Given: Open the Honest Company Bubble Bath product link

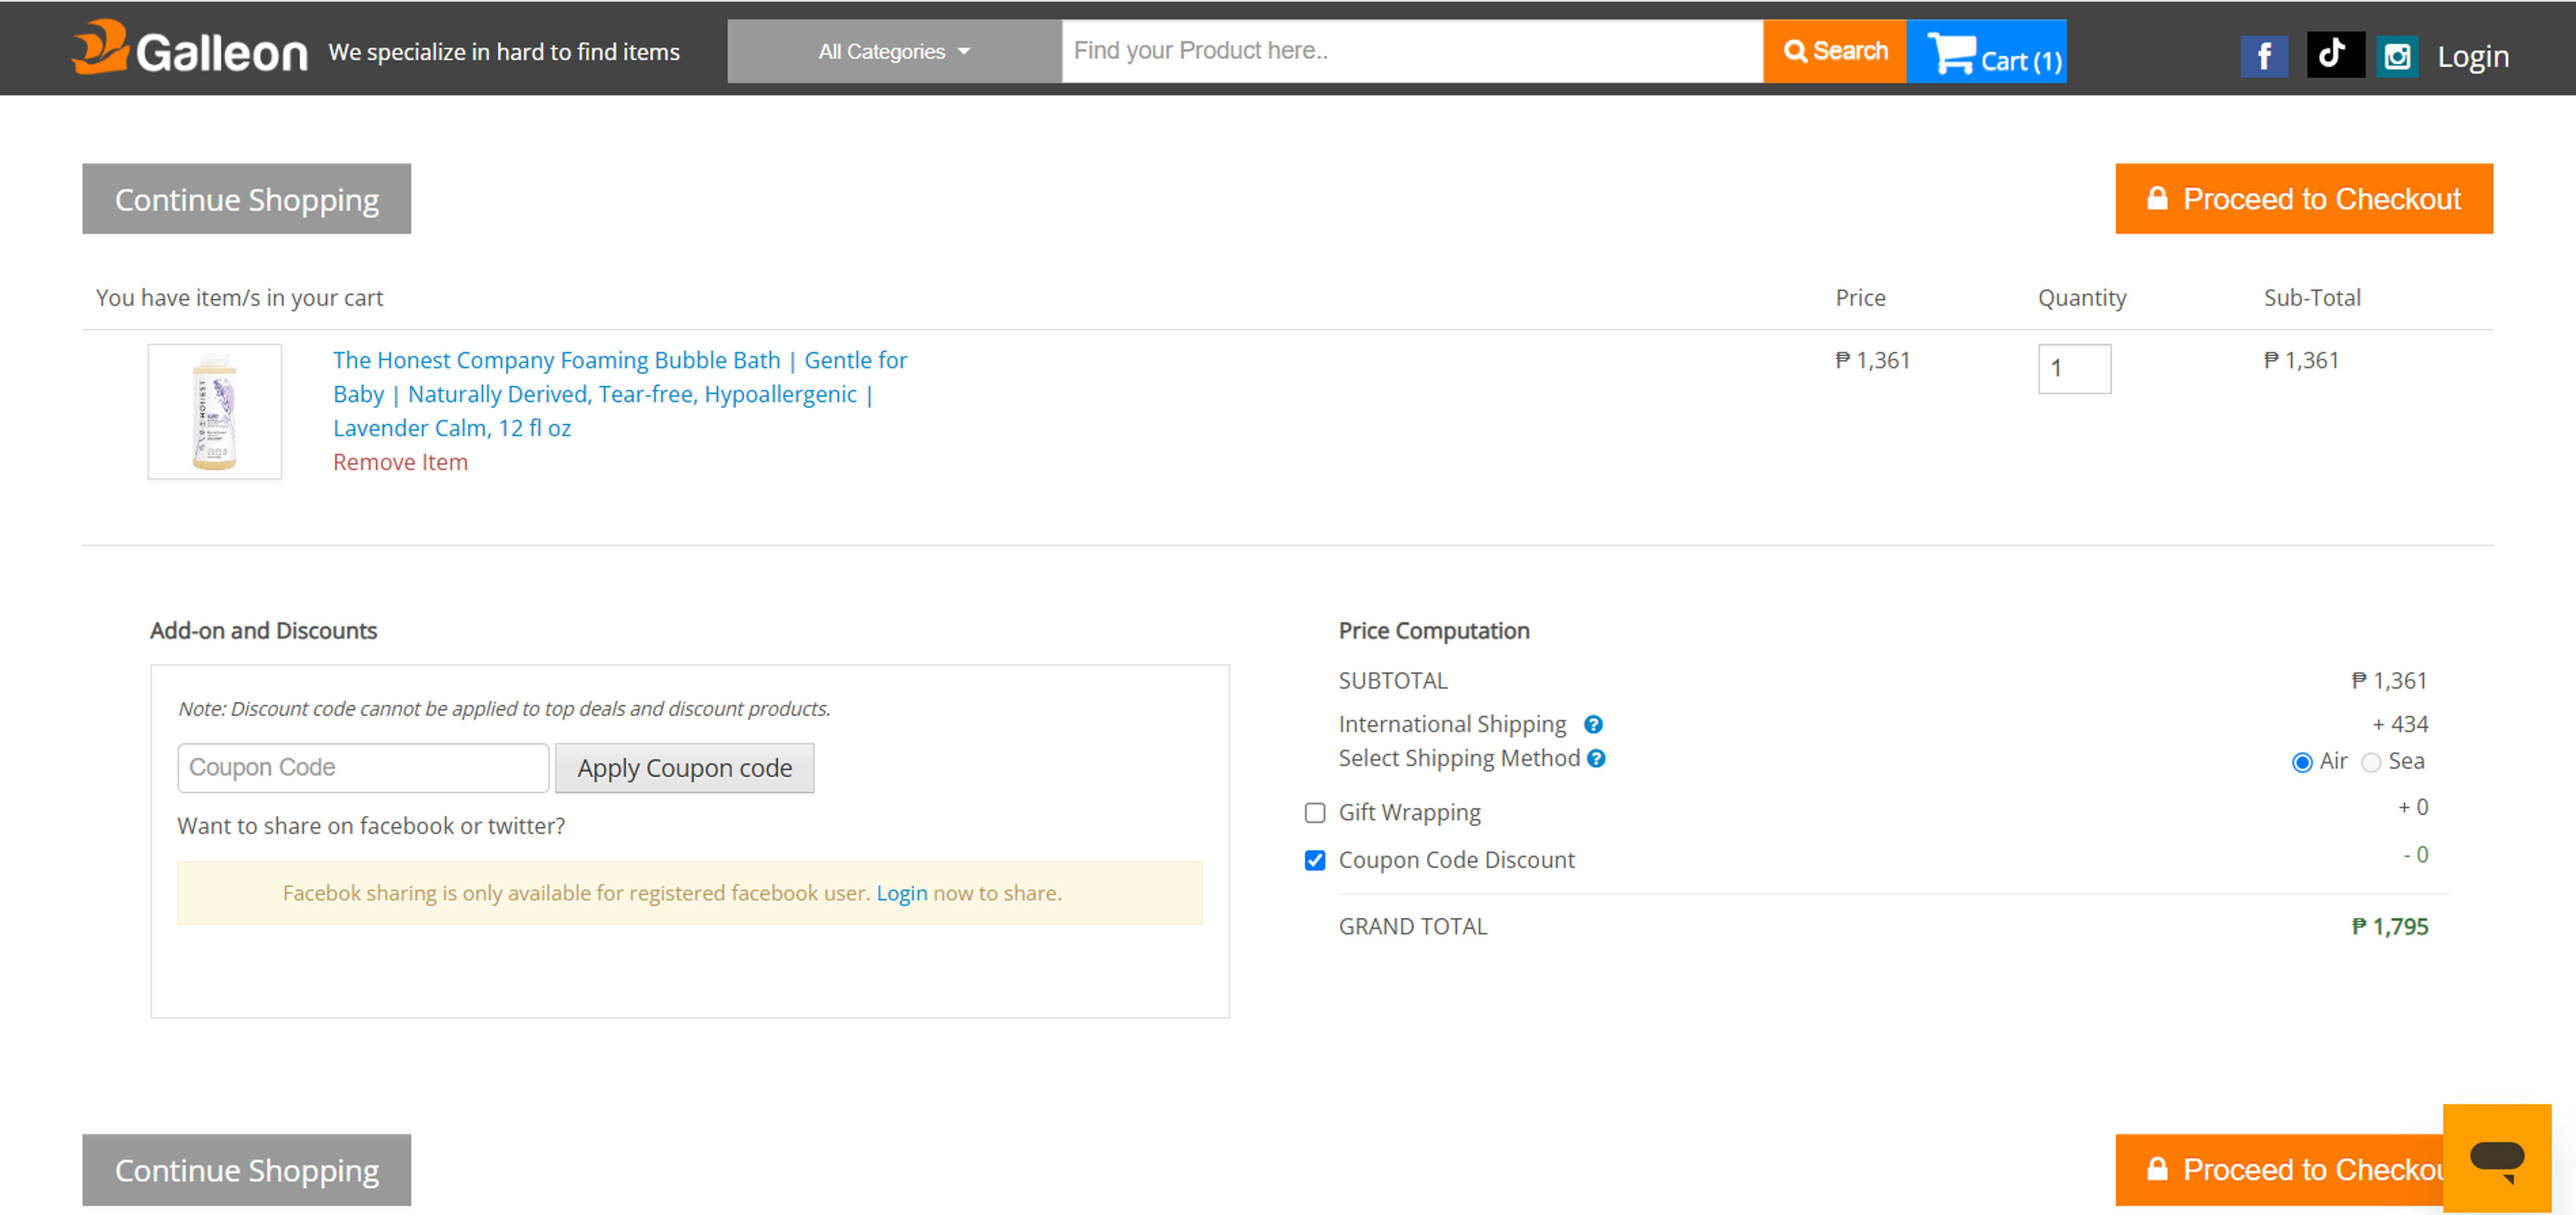Looking at the screenshot, I should (619, 394).
